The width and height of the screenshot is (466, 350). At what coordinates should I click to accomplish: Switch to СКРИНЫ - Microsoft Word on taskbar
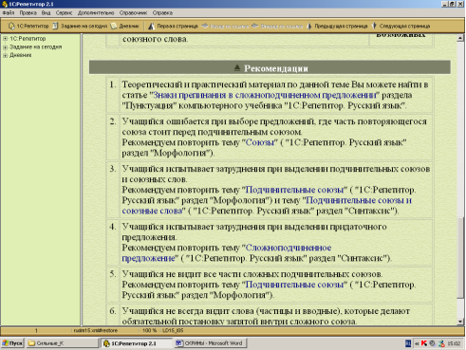211,343
